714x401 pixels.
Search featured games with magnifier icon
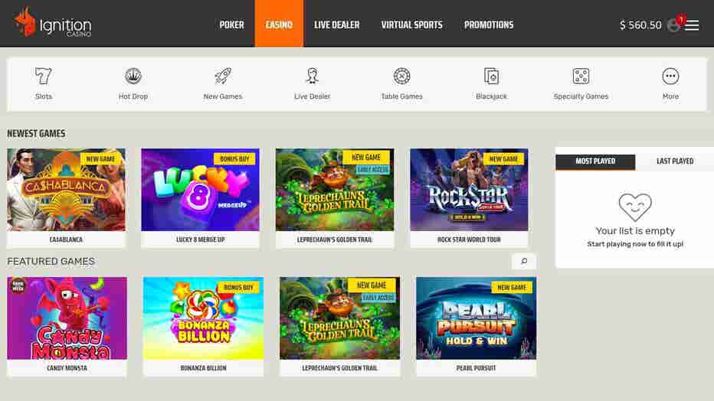click(524, 262)
